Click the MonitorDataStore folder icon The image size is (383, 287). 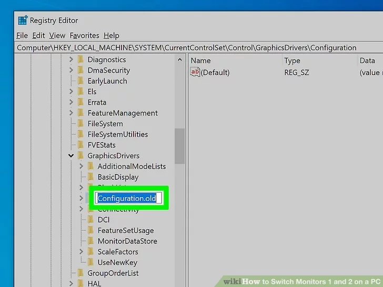coord(90,241)
